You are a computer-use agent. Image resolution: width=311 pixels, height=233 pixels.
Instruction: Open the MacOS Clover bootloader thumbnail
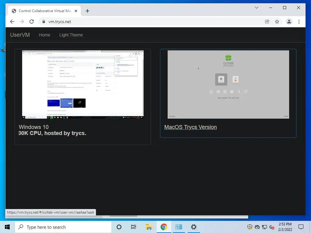tap(228, 84)
